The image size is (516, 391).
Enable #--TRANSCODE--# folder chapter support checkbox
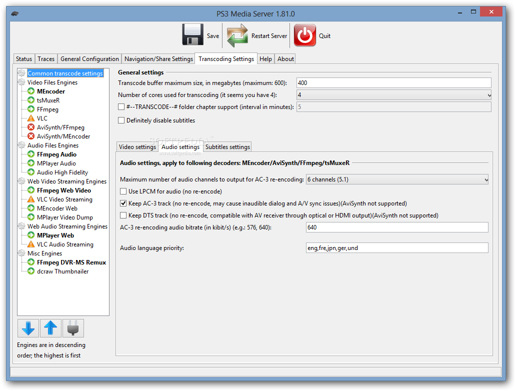121,106
